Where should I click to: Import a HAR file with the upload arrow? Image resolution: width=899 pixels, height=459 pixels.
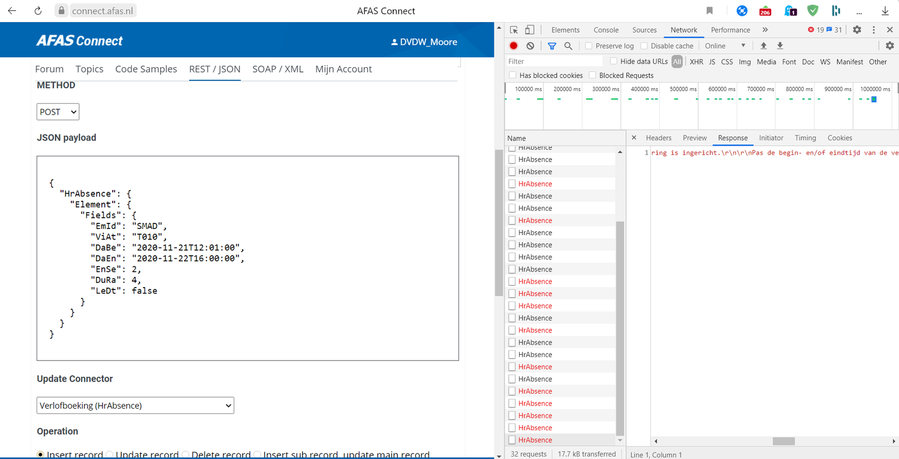coord(764,46)
